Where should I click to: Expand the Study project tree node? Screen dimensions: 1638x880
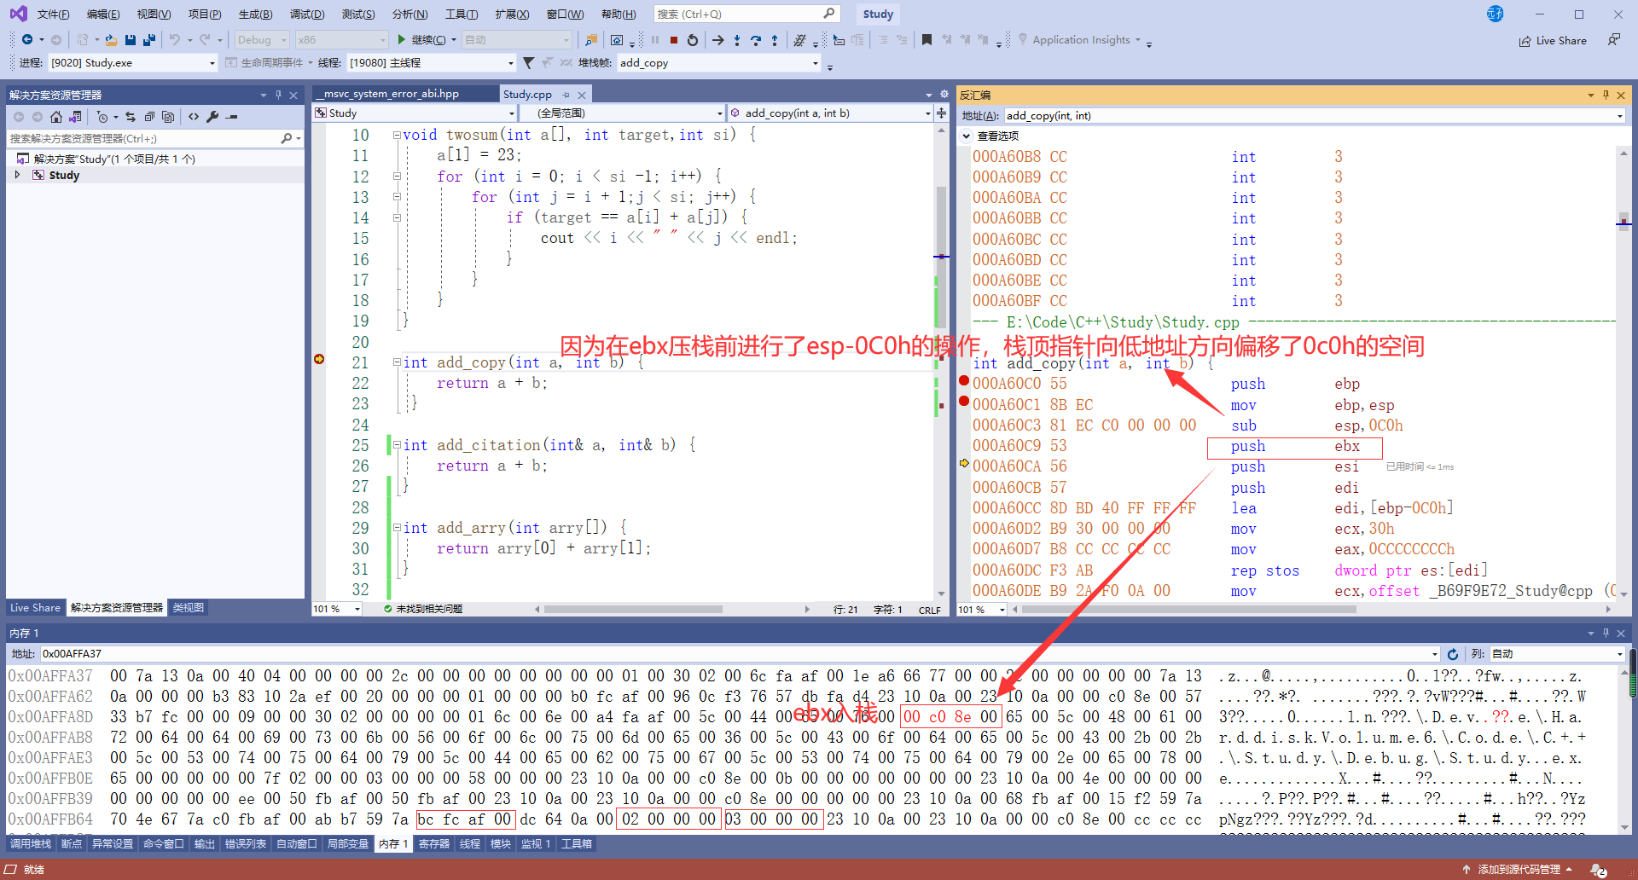pos(17,175)
